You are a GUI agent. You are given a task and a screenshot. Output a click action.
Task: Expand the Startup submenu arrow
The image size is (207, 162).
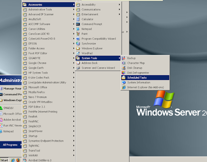[x=74, y=136]
